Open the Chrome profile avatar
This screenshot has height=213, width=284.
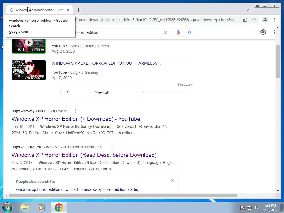(265, 20)
